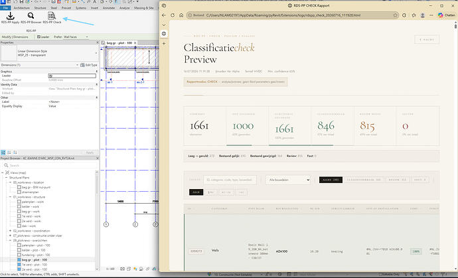Open the Alle bouwdelen dropdown
This screenshot has height=278, width=458.
point(288,180)
